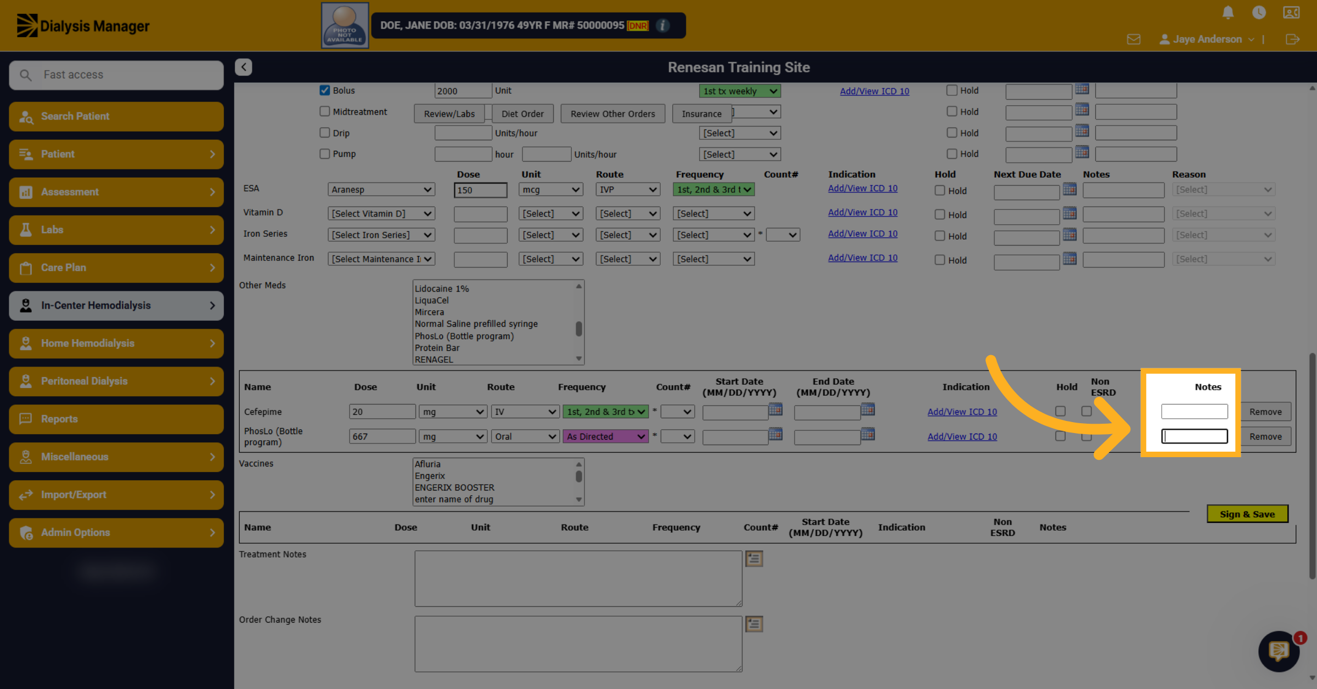This screenshot has width=1317, height=689.
Task: Click the Sign & Save button
Action: point(1247,514)
